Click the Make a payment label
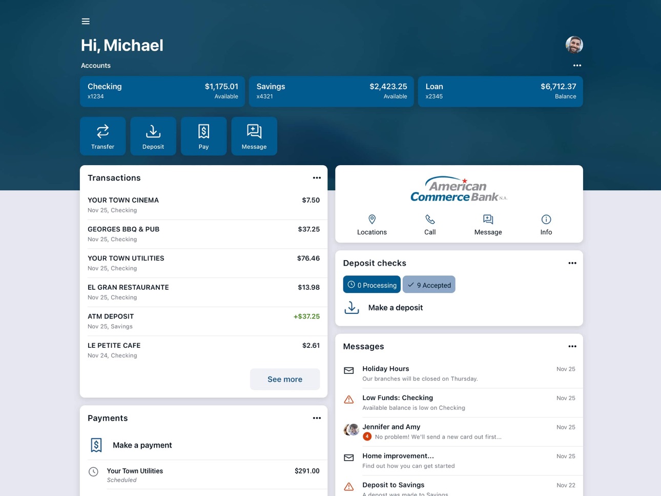661x496 pixels. click(142, 445)
